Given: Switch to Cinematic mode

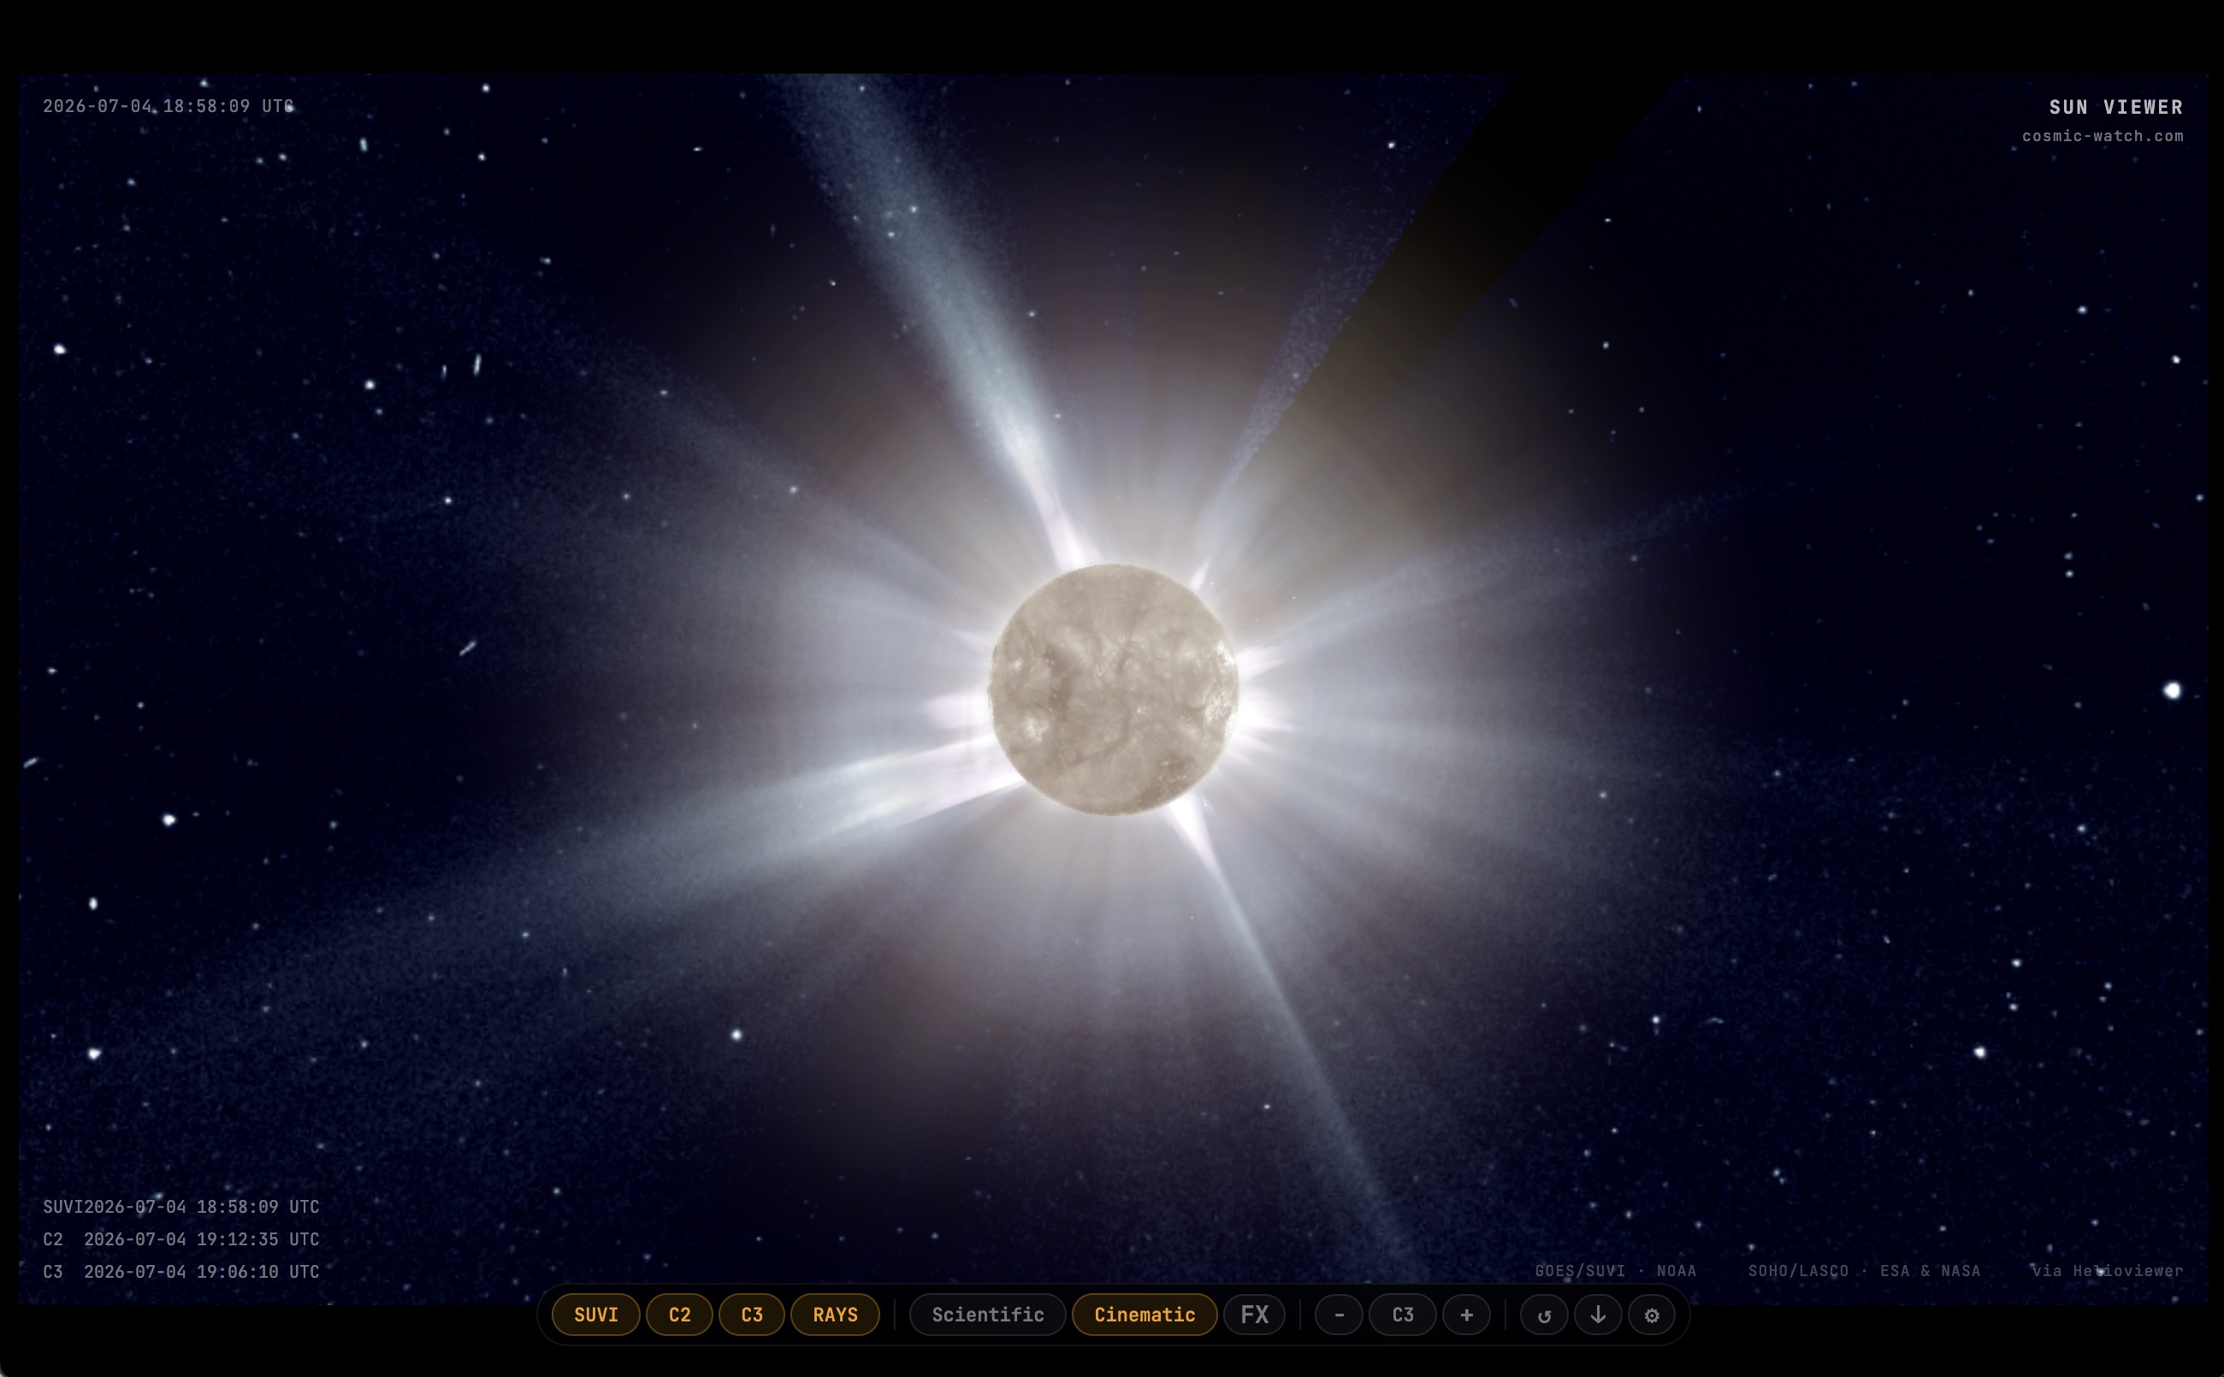Looking at the screenshot, I should [x=1144, y=1315].
